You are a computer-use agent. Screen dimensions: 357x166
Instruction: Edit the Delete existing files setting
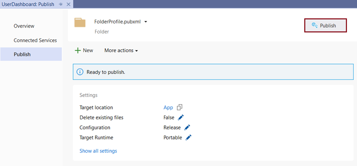point(181,117)
